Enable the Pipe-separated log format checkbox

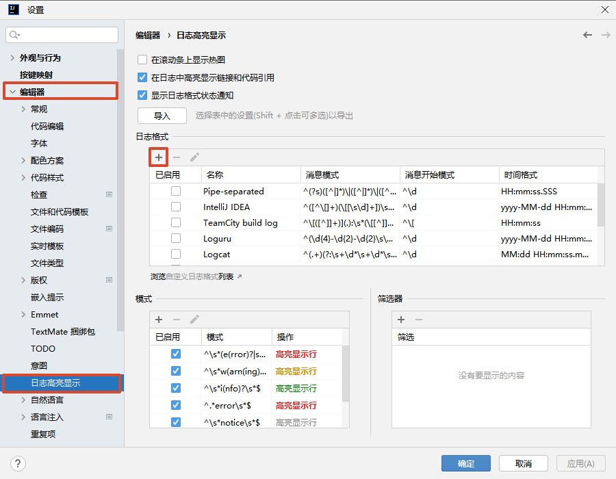click(x=176, y=192)
